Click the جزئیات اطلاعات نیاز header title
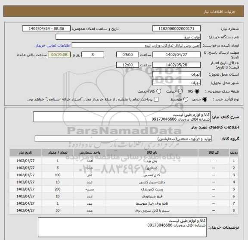Image resolution: width=248 pixels, height=240 pixels. 220,12
